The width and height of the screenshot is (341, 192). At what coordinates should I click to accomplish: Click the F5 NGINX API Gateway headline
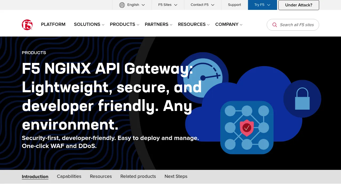pos(112,96)
